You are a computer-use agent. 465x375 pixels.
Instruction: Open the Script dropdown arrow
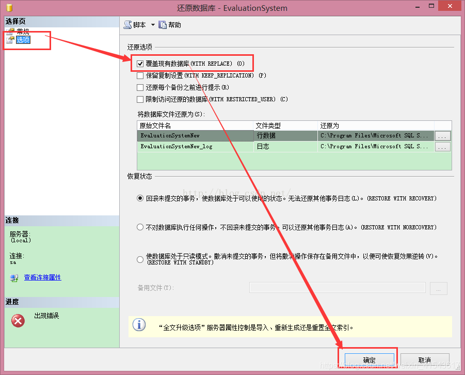click(153, 25)
